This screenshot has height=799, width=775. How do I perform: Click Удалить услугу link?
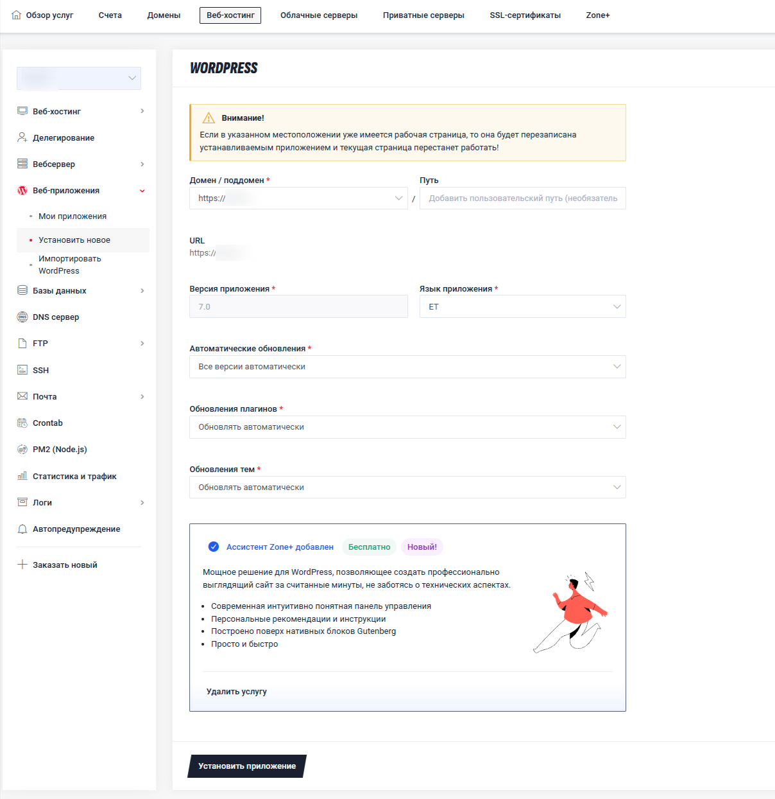[x=237, y=692]
